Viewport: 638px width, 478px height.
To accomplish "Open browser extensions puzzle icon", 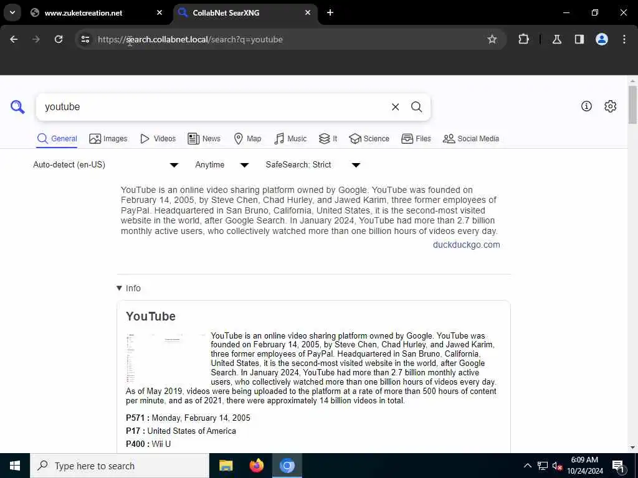I will (523, 39).
